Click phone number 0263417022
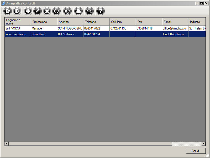Viewport: 210px width, 158px height. coord(96,28)
